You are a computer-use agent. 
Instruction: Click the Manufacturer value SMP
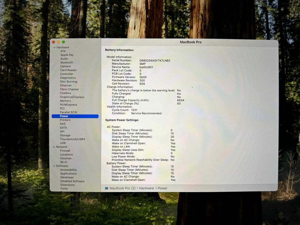coord(142,64)
